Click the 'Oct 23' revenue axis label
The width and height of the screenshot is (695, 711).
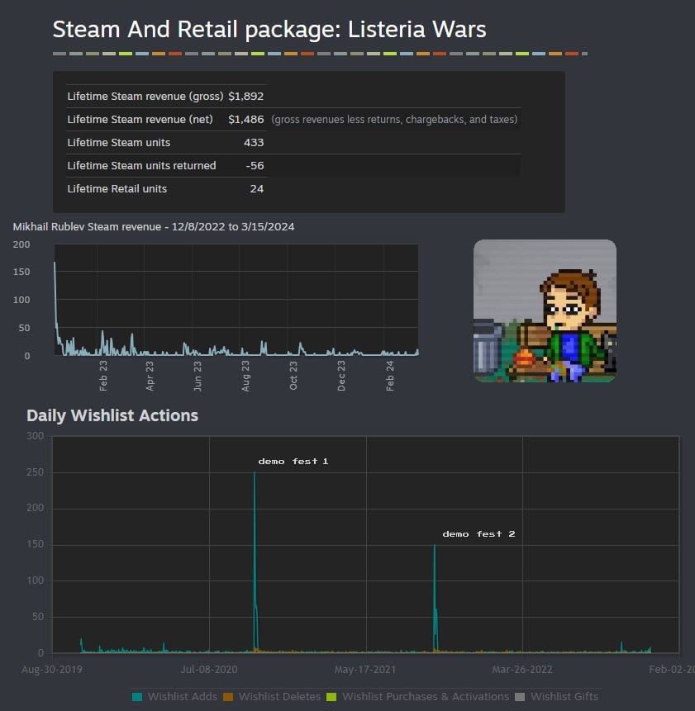click(293, 376)
